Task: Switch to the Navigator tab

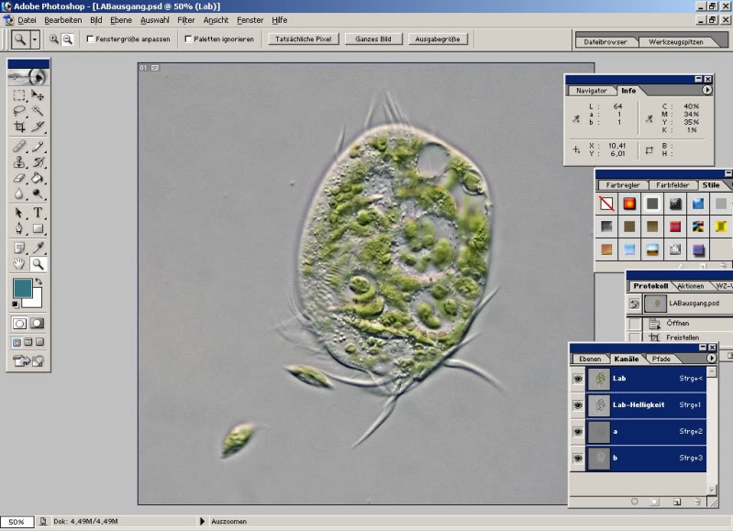Action: (592, 91)
